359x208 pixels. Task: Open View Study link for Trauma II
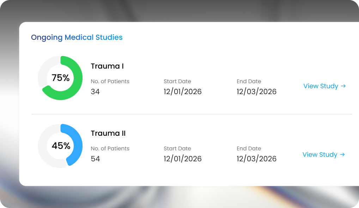(323, 155)
